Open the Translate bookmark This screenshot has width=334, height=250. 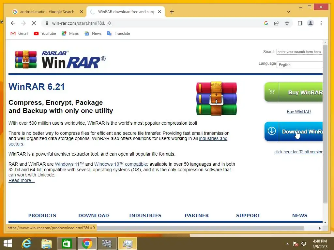coord(118,34)
